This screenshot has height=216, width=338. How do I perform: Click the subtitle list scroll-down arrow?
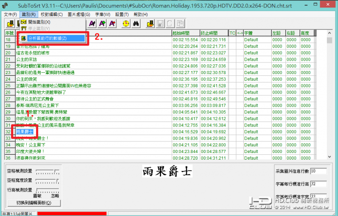tap(330, 157)
